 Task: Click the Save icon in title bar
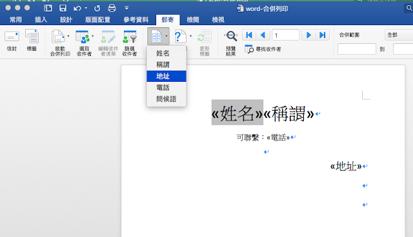pos(63,8)
